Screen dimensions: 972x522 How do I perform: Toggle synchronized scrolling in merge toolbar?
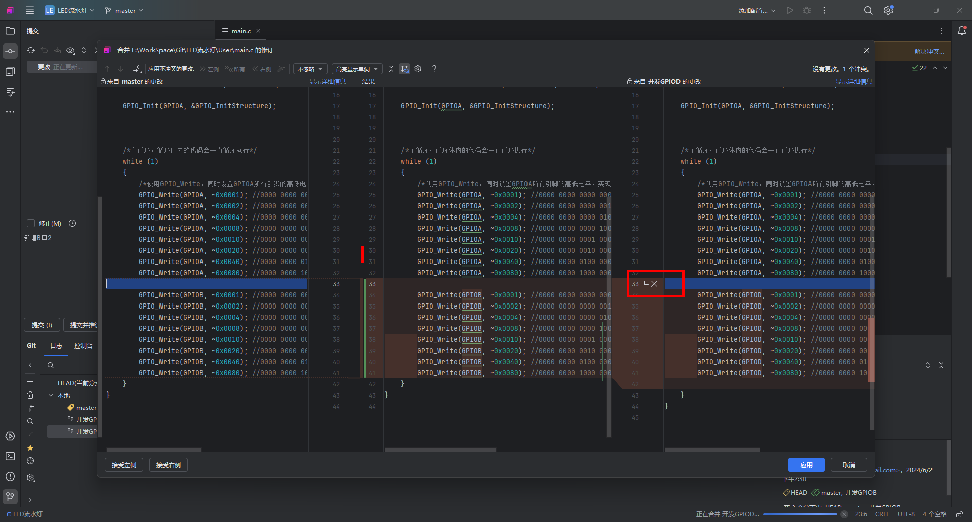[x=404, y=69]
